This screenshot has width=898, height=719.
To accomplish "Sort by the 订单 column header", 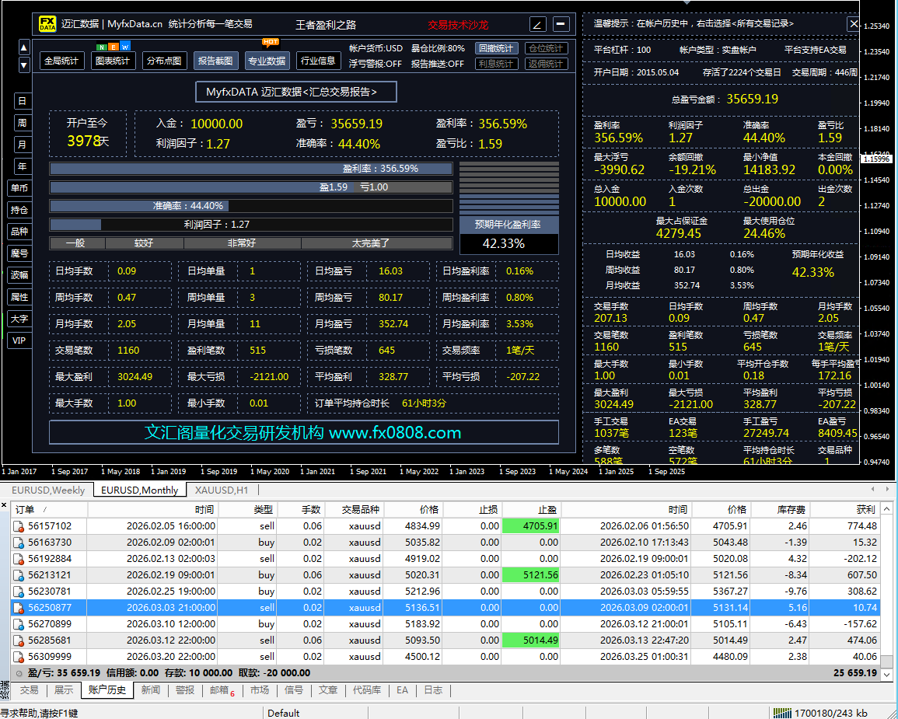I will (x=31, y=510).
